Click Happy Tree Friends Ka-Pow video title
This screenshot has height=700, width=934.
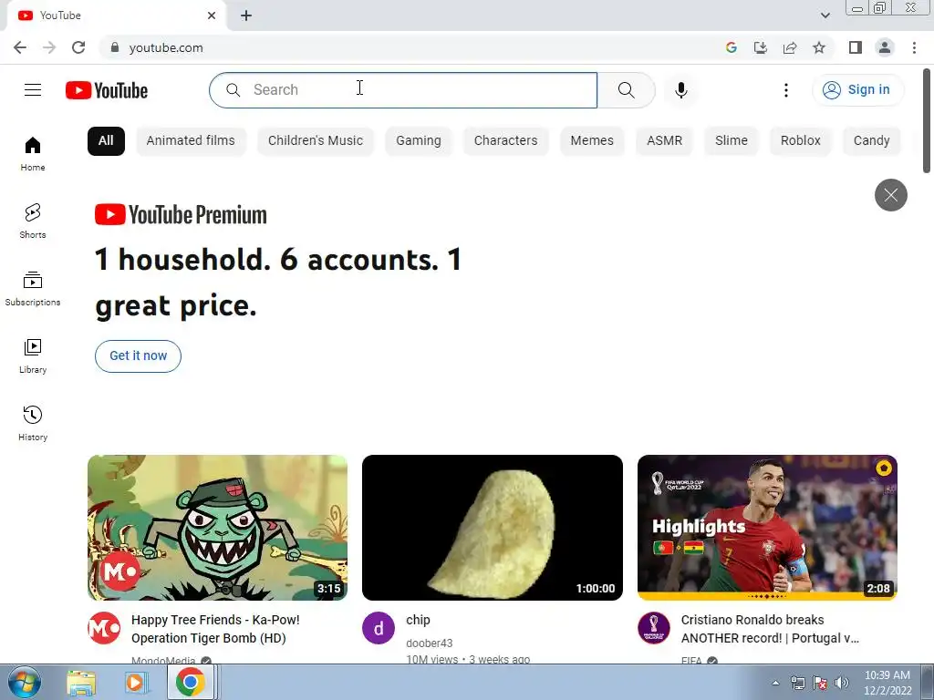click(215, 629)
